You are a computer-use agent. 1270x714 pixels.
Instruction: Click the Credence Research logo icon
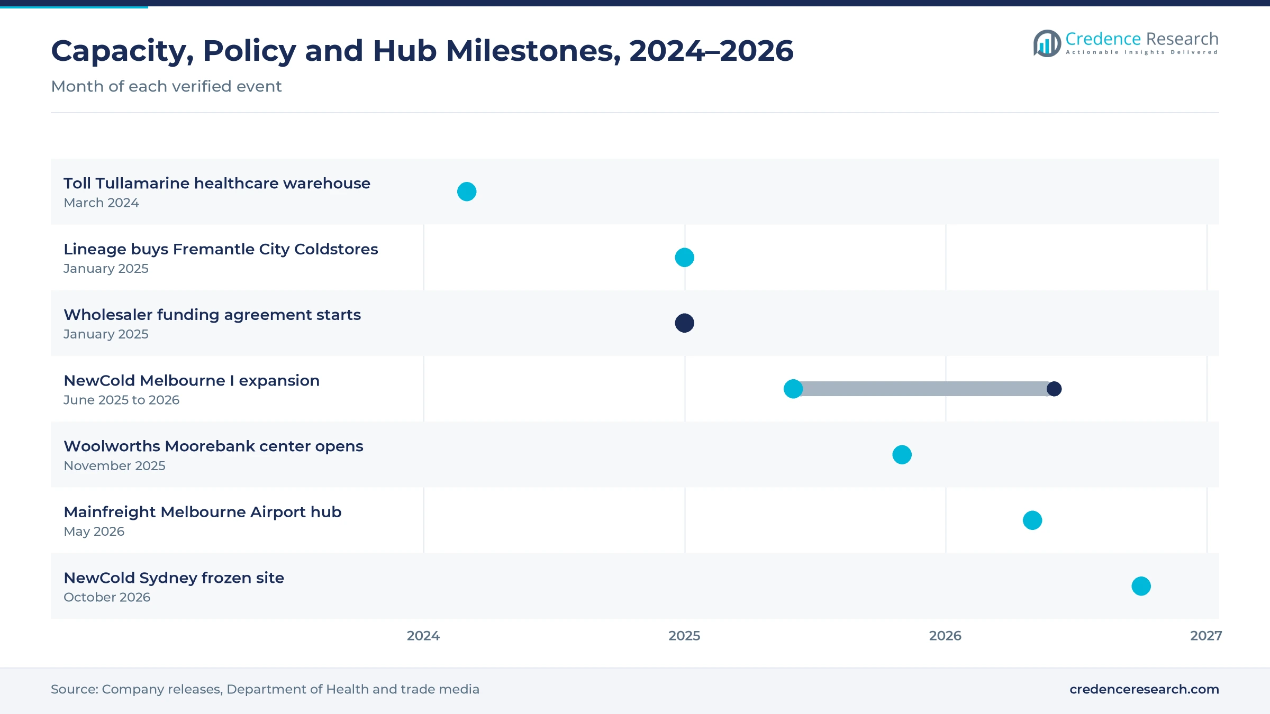point(1047,43)
